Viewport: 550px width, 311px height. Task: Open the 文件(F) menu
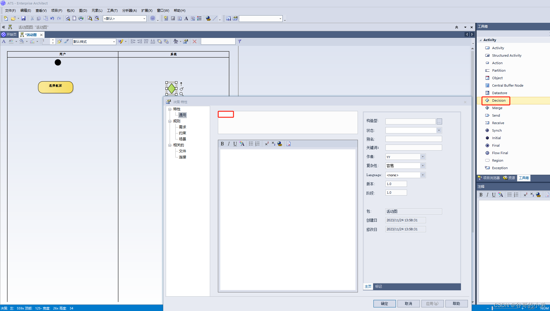click(x=10, y=10)
